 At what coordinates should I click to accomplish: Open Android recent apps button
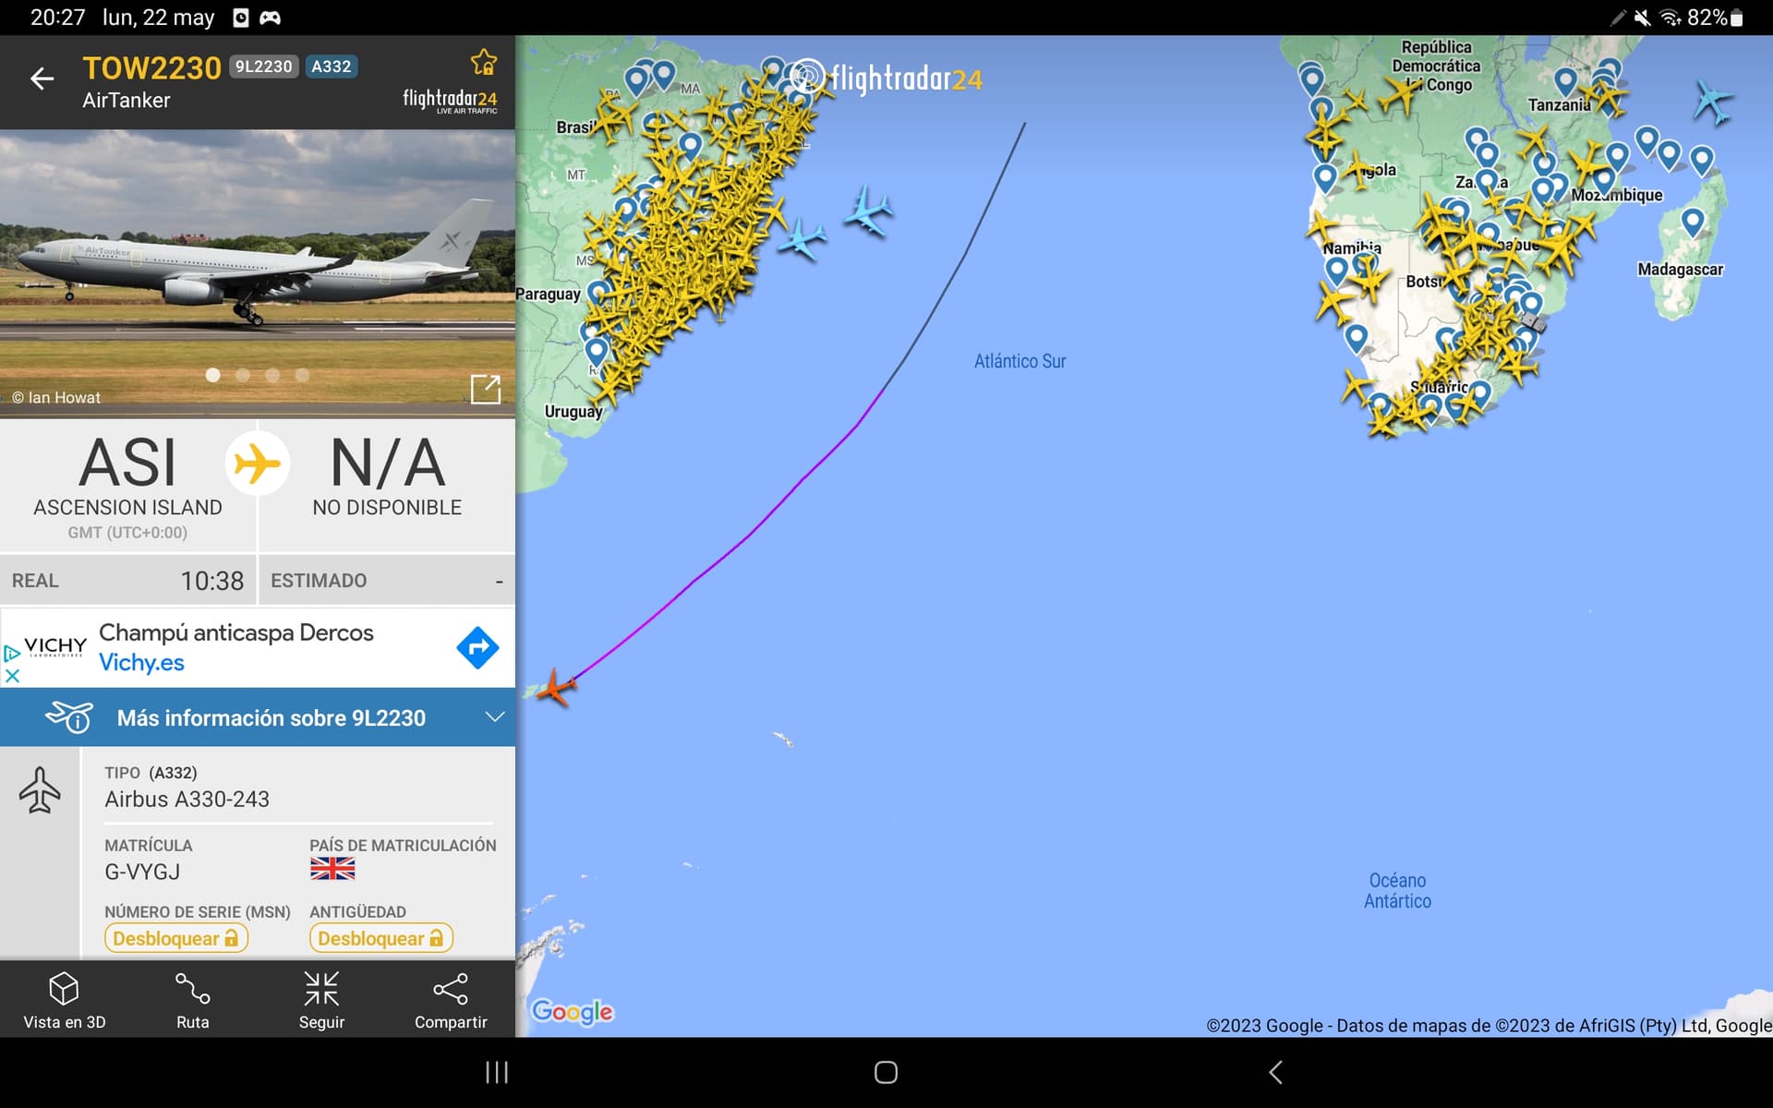click(x=497, y=1072)
